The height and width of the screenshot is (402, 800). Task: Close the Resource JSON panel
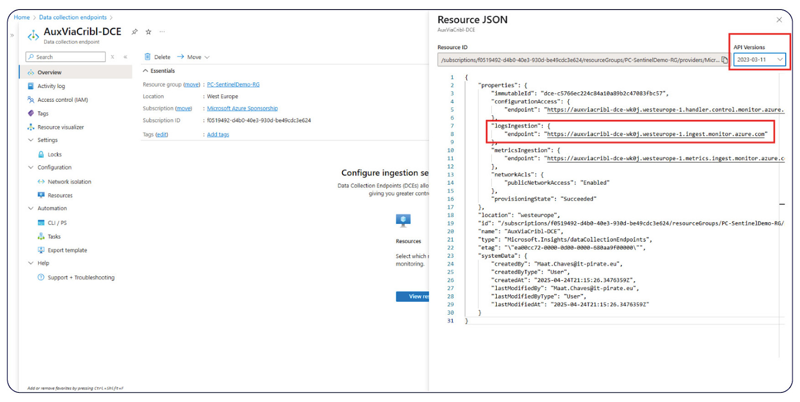pos(779,20)
